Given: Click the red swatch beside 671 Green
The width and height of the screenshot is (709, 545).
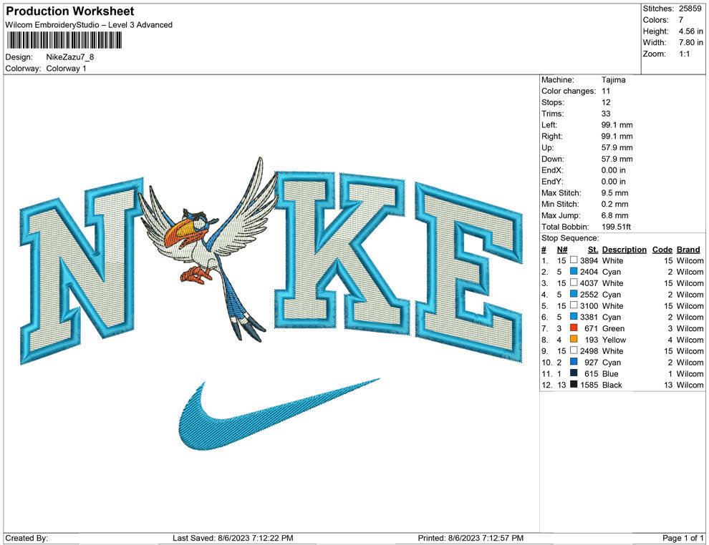Looking at the screenshot, I should click(574, 328).
